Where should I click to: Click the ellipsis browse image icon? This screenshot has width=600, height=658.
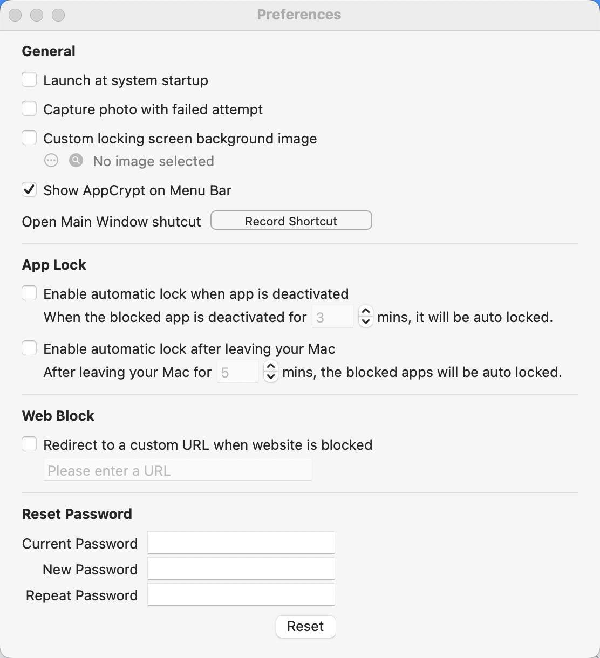coord(51,161)
